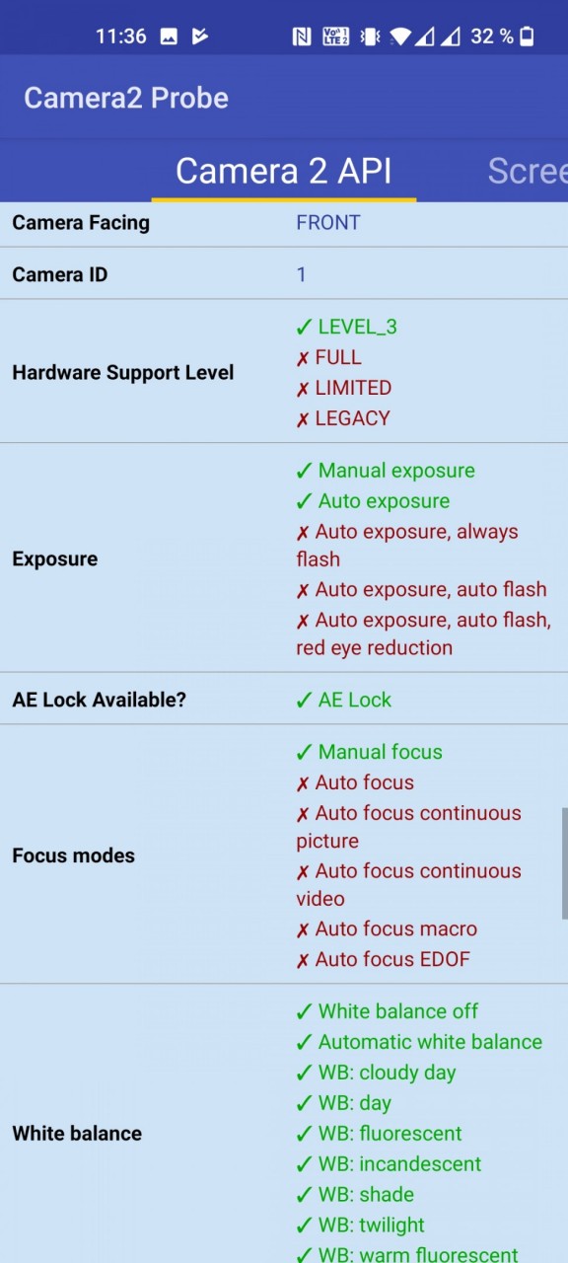Tap the VoLTE status icon
The image size is (568, 1263).
(335, 37)
